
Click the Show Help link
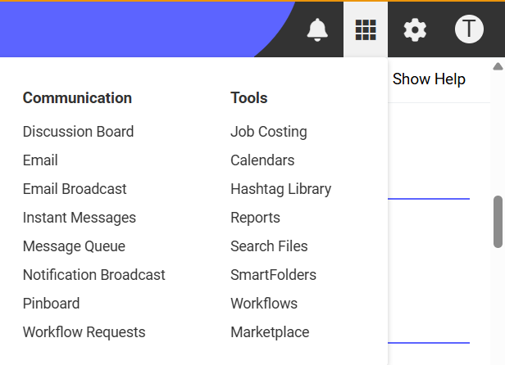(429, 79)
